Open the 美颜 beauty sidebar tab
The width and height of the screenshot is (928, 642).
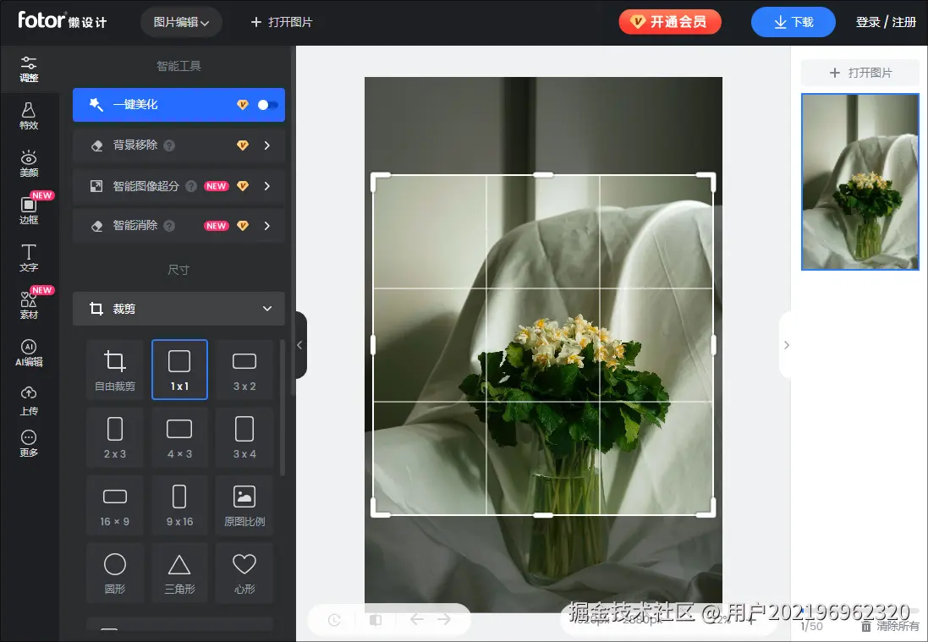(x=29, y=164)
